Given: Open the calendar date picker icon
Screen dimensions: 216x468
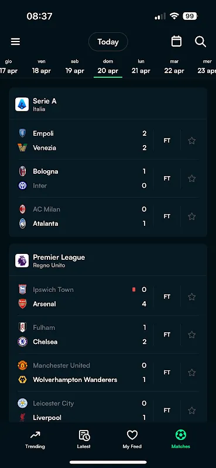Looking at the screenshot, I should coord(176,42).
